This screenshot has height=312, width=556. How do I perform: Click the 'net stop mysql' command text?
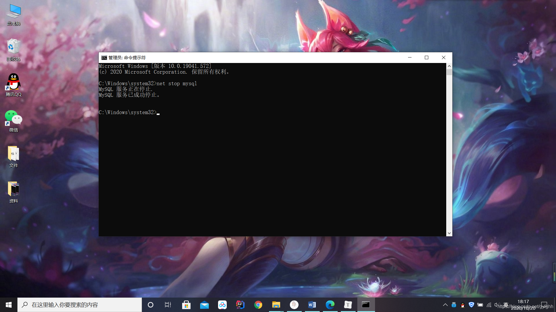pyautogui.click(x=177, y=83)
